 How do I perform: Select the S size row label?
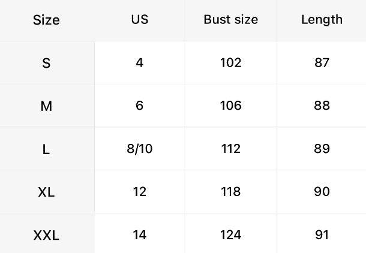pos(46,63)
